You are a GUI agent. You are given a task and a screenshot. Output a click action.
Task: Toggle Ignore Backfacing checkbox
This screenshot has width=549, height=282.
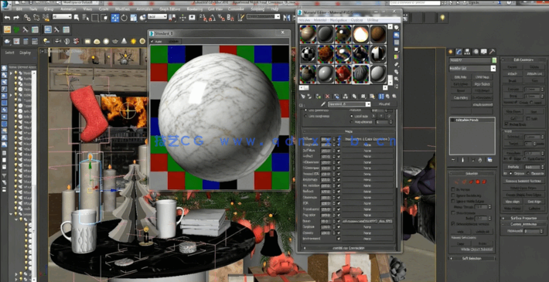[453, 195]
